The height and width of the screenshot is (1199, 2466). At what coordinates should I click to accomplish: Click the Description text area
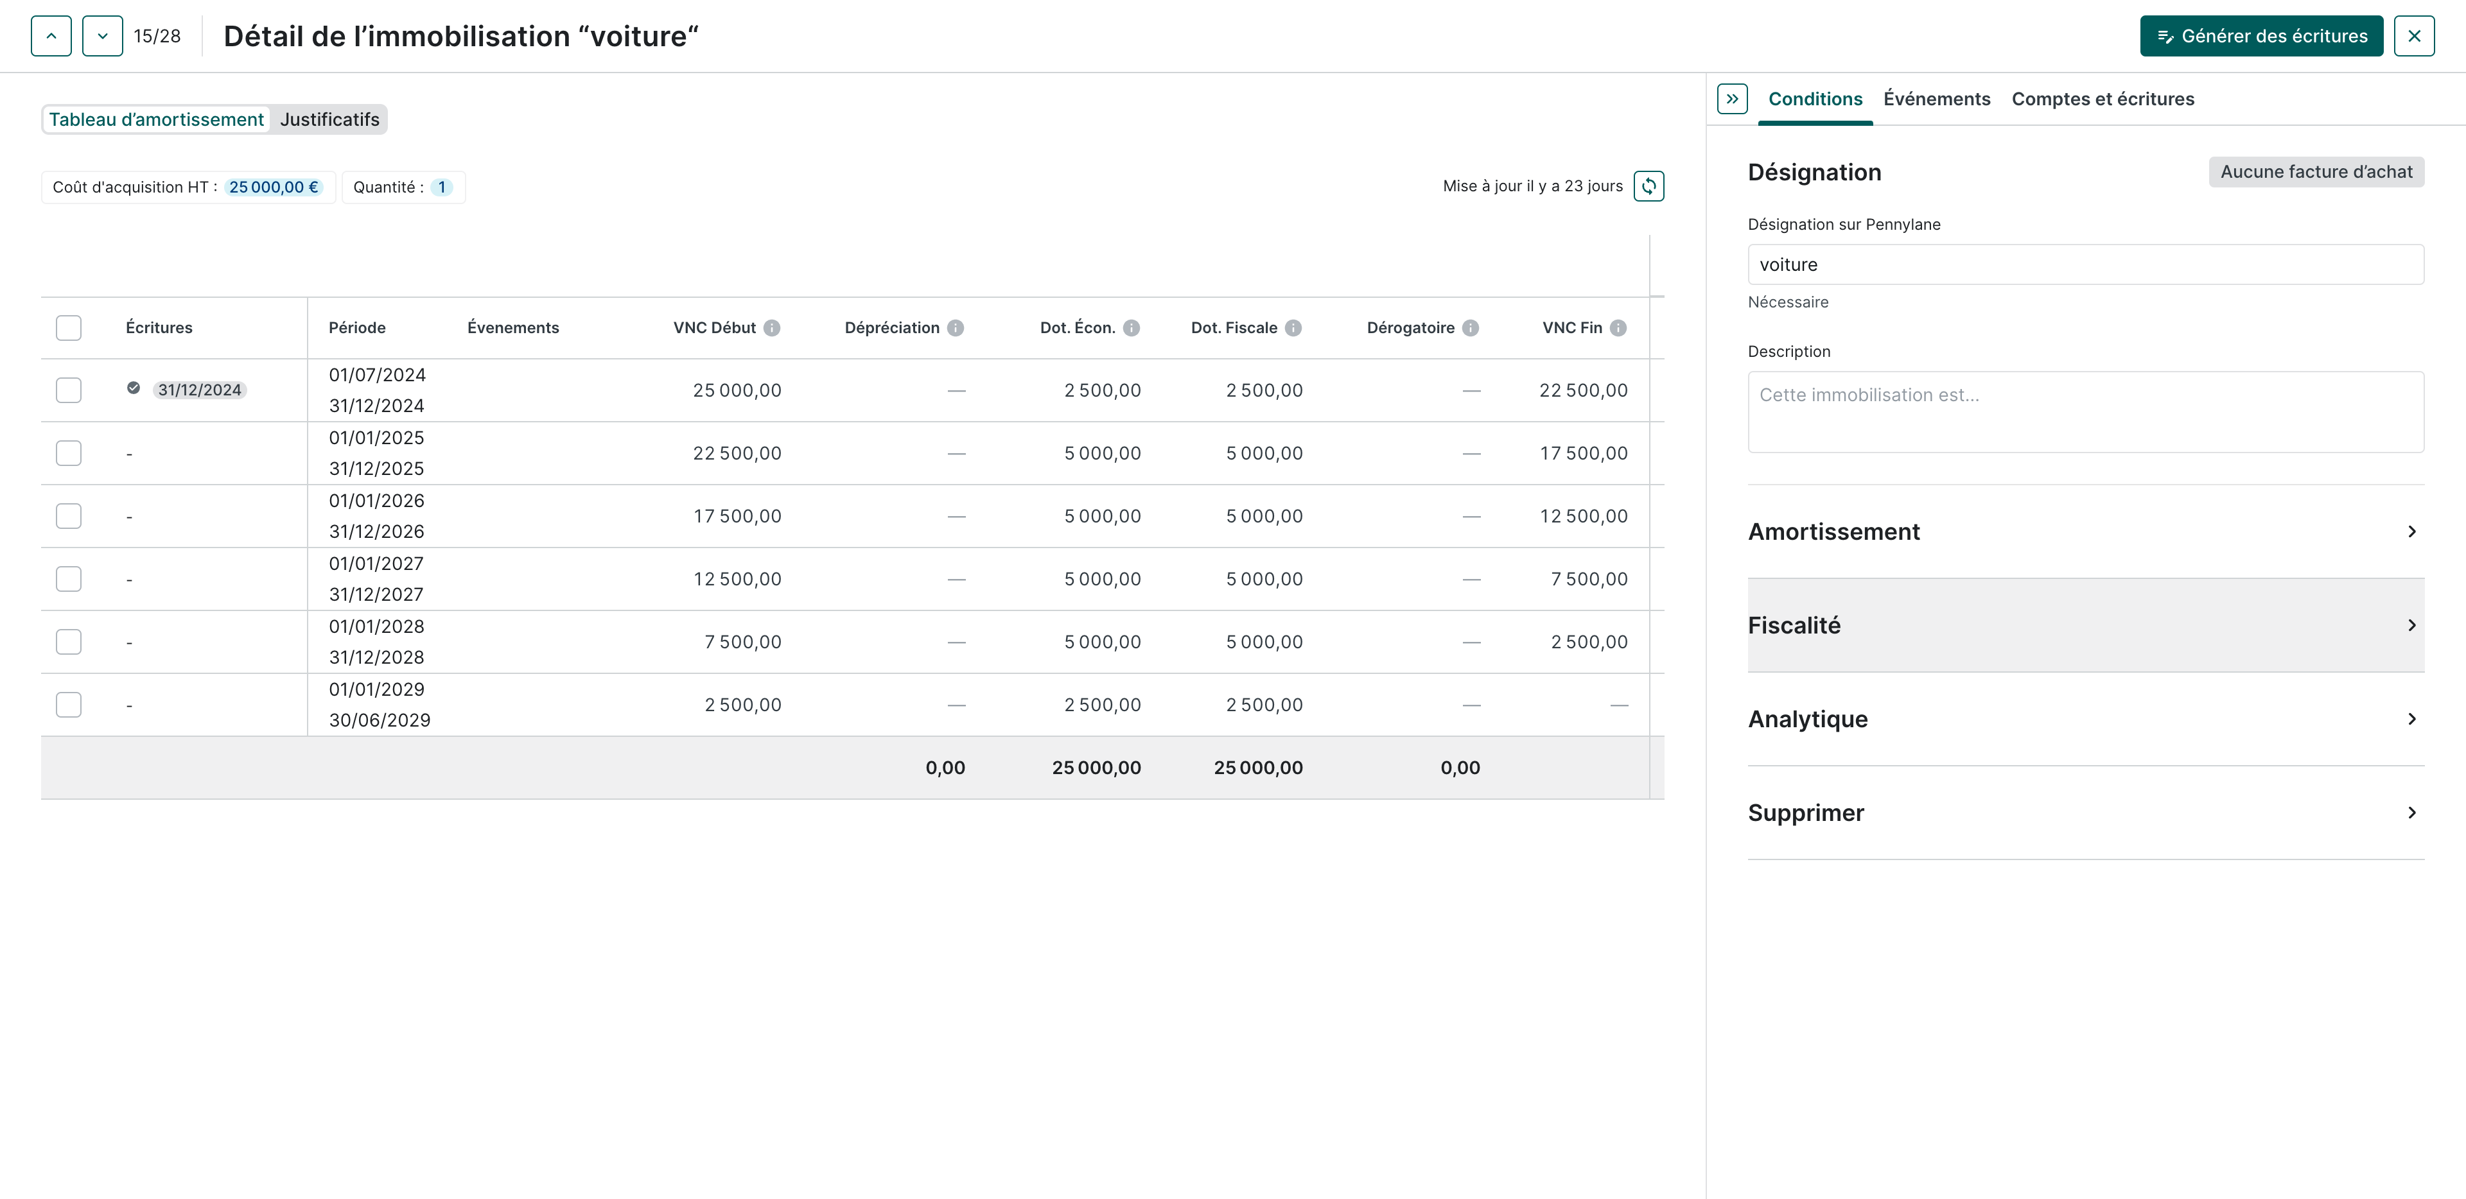2085,413
